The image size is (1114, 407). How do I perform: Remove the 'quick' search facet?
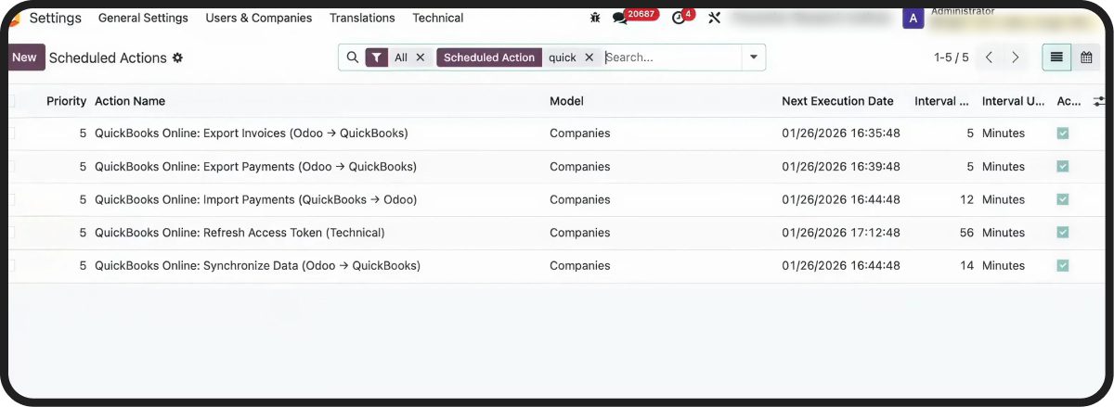click(x=589, y=57)
